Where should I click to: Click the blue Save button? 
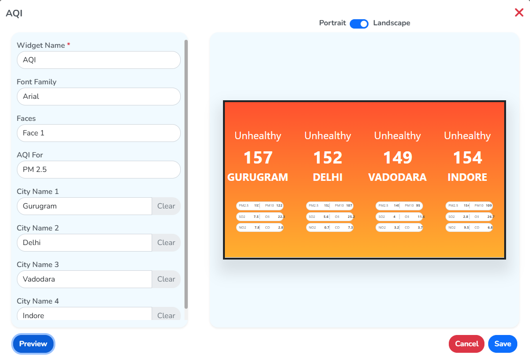pos(503,344)
